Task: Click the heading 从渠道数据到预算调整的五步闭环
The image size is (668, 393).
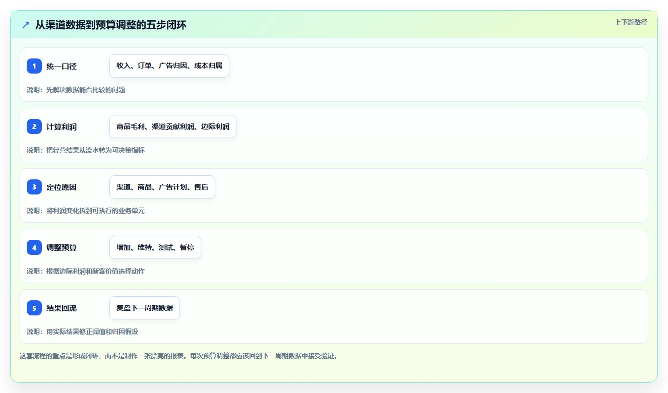Action: click(110, 25)
